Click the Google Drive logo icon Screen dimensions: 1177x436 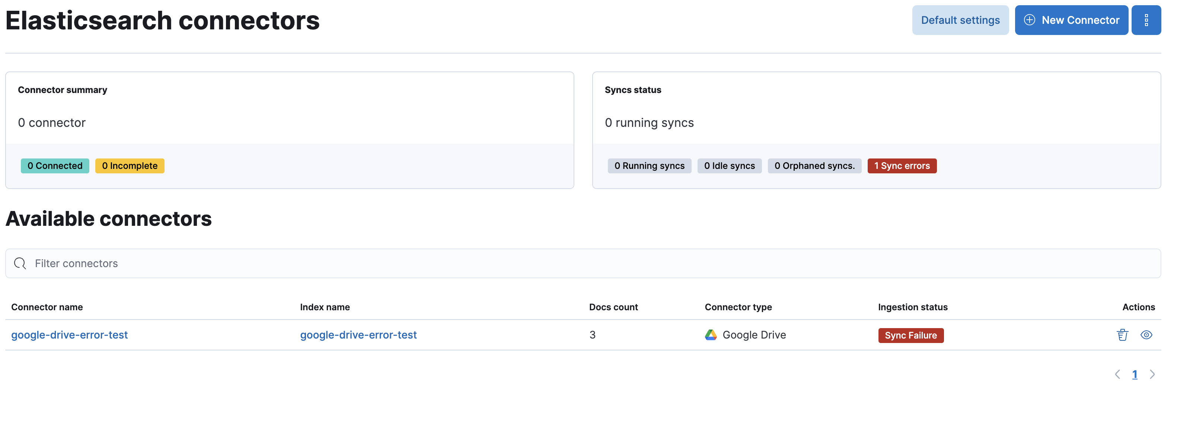coord(711,335)
